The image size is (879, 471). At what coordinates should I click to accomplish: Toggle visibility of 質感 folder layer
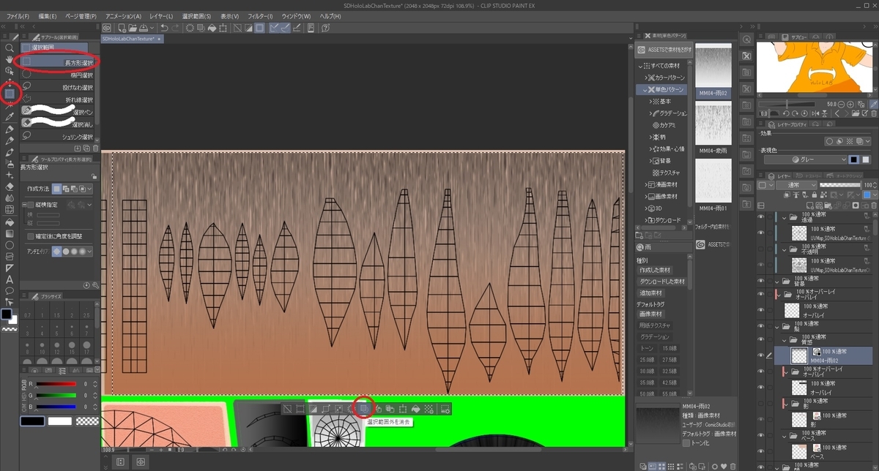(x=762, y=339)
